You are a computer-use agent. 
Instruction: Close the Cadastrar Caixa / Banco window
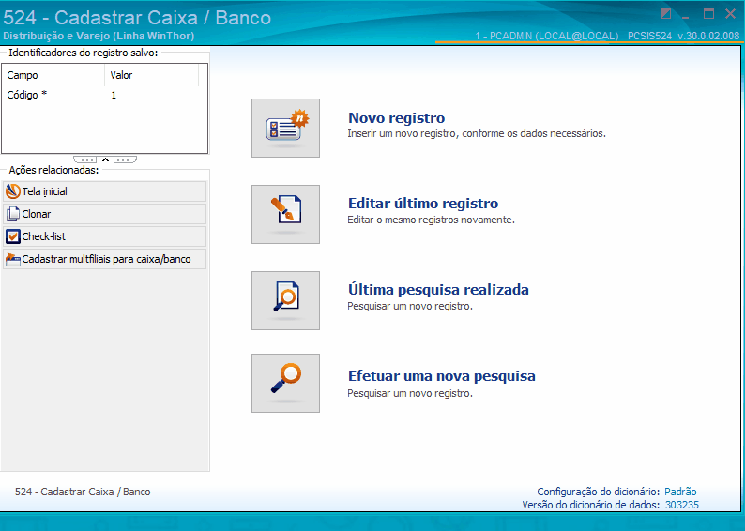(x=731, y=14)
